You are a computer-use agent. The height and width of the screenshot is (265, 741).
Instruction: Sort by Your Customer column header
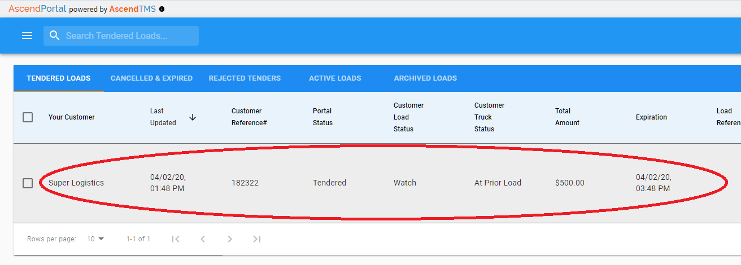72,117
